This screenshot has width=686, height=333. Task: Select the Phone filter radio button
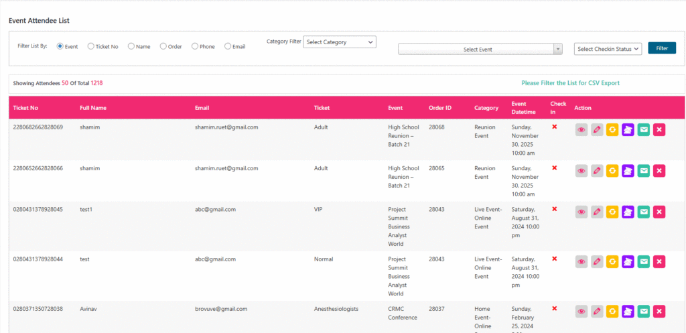[195, 46]
